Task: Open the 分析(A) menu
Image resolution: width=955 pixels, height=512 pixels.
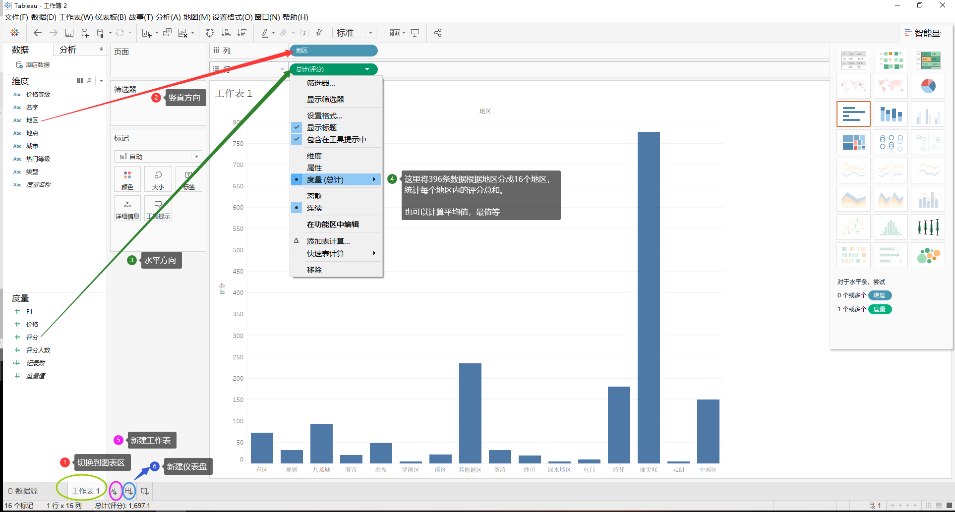Action: tap(168, 17)
